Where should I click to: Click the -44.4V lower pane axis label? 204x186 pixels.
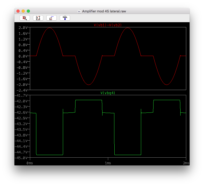[x=21, y=147]
